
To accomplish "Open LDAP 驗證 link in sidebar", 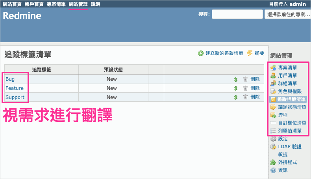I will pos(290,147).
